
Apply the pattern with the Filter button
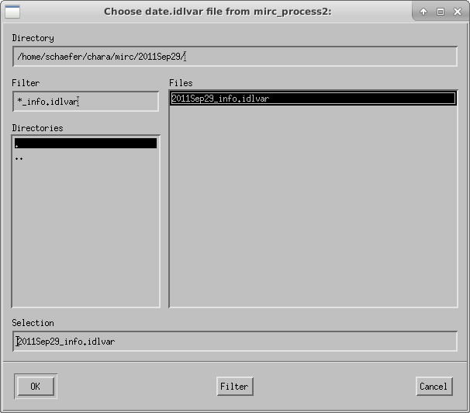235,387
